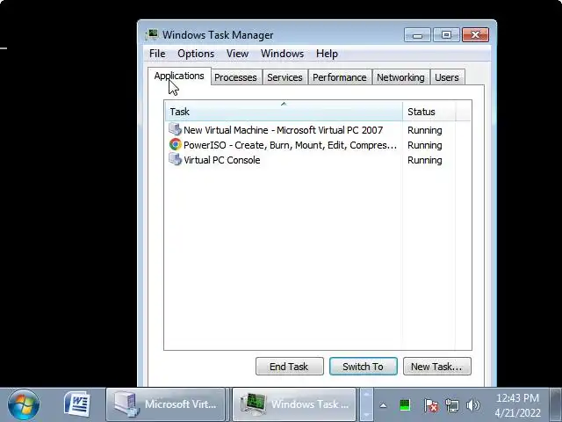Click the End Task button
Screen dimensions: 562x422
tap(289, 366)
